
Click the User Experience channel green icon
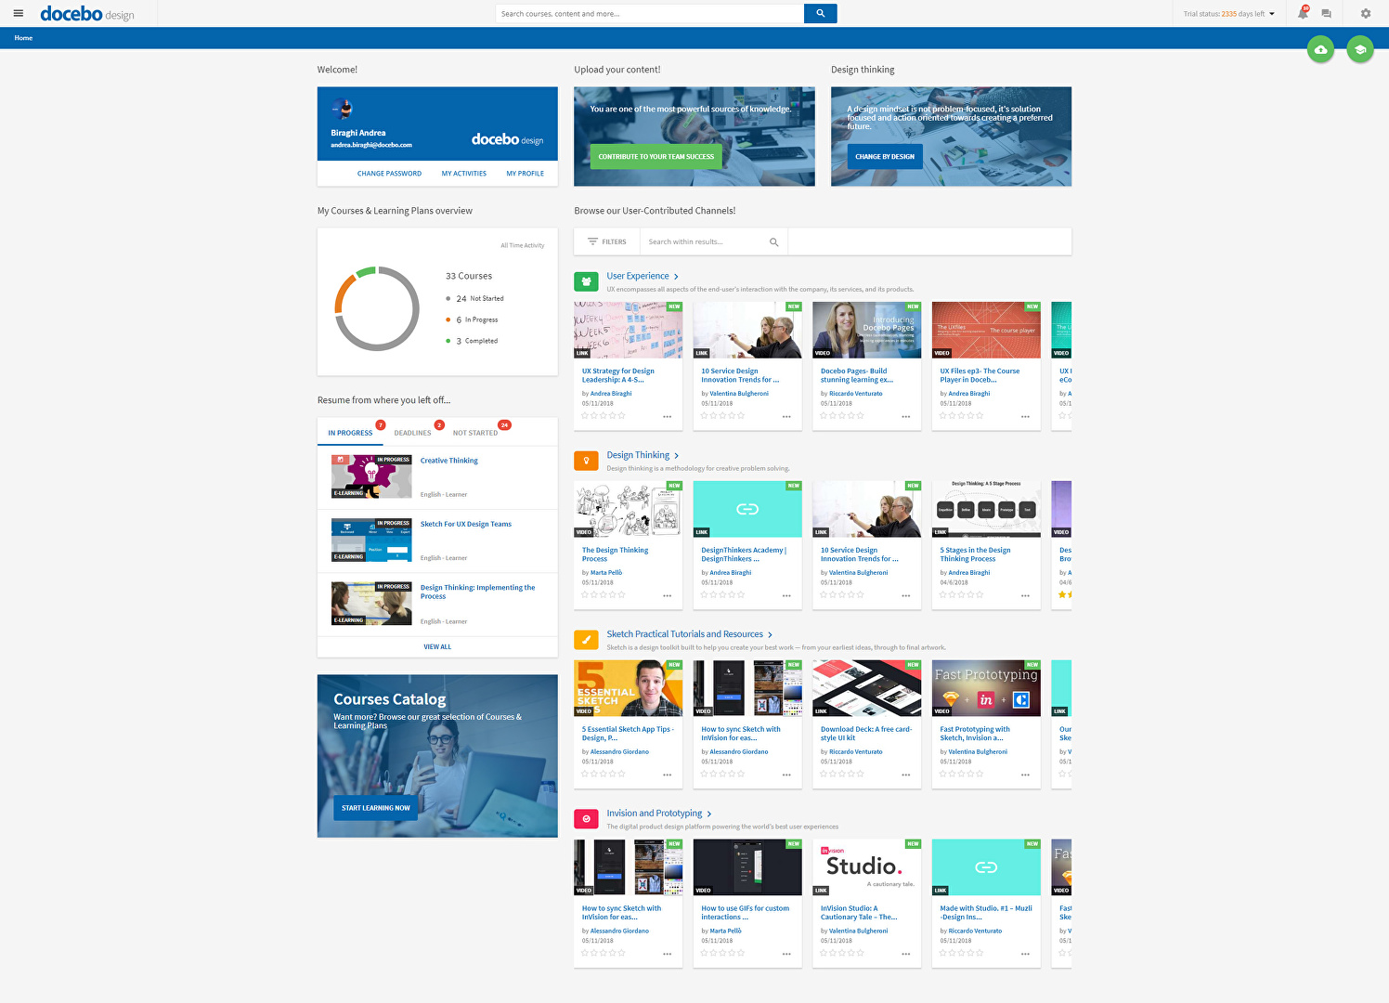tap(586, 280)
